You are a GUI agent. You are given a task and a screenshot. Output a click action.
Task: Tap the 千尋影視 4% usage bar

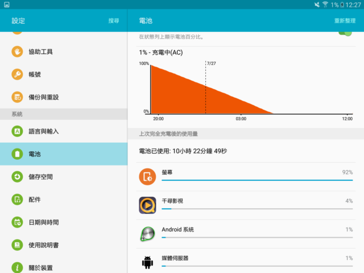[257, 209]
